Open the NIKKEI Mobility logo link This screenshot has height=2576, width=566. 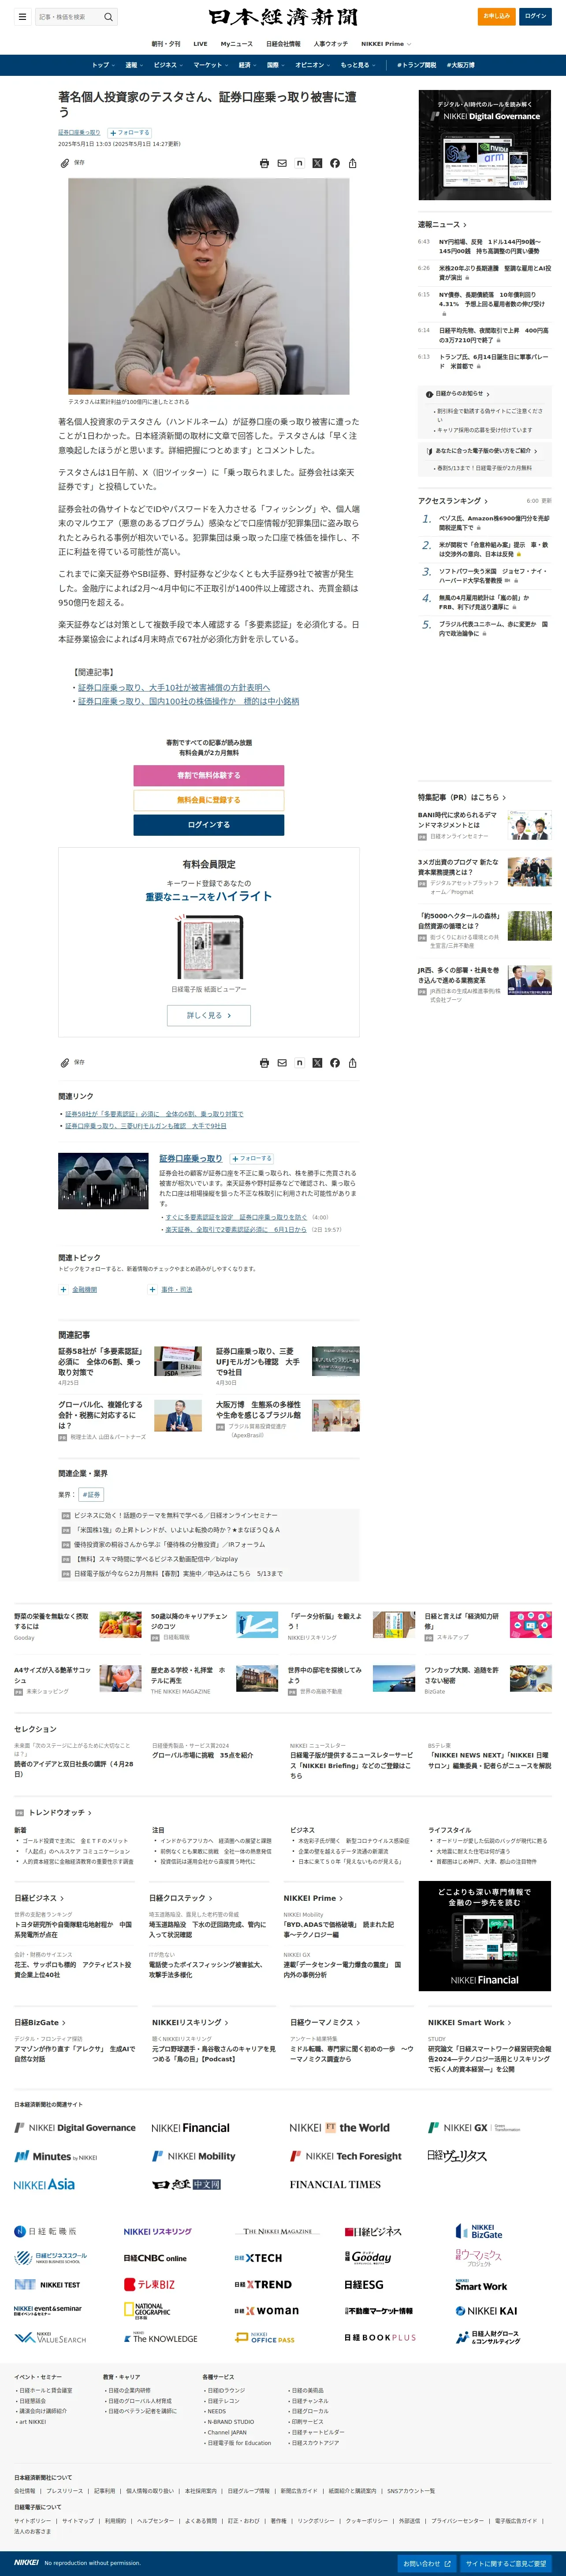(194, 2157)
